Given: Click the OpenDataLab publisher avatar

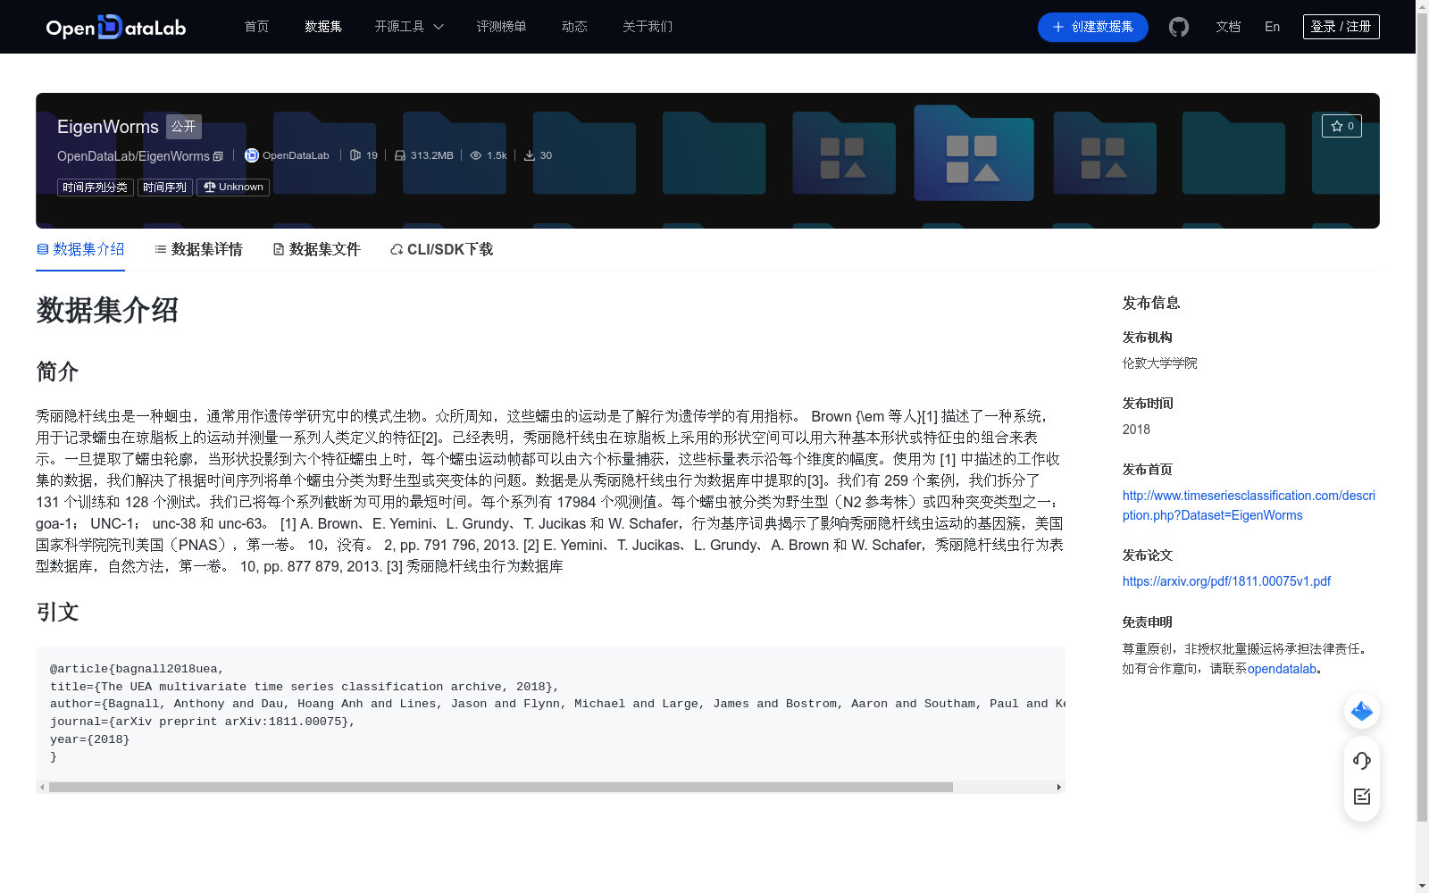Looking at the screenshot, I should point(252,155).
